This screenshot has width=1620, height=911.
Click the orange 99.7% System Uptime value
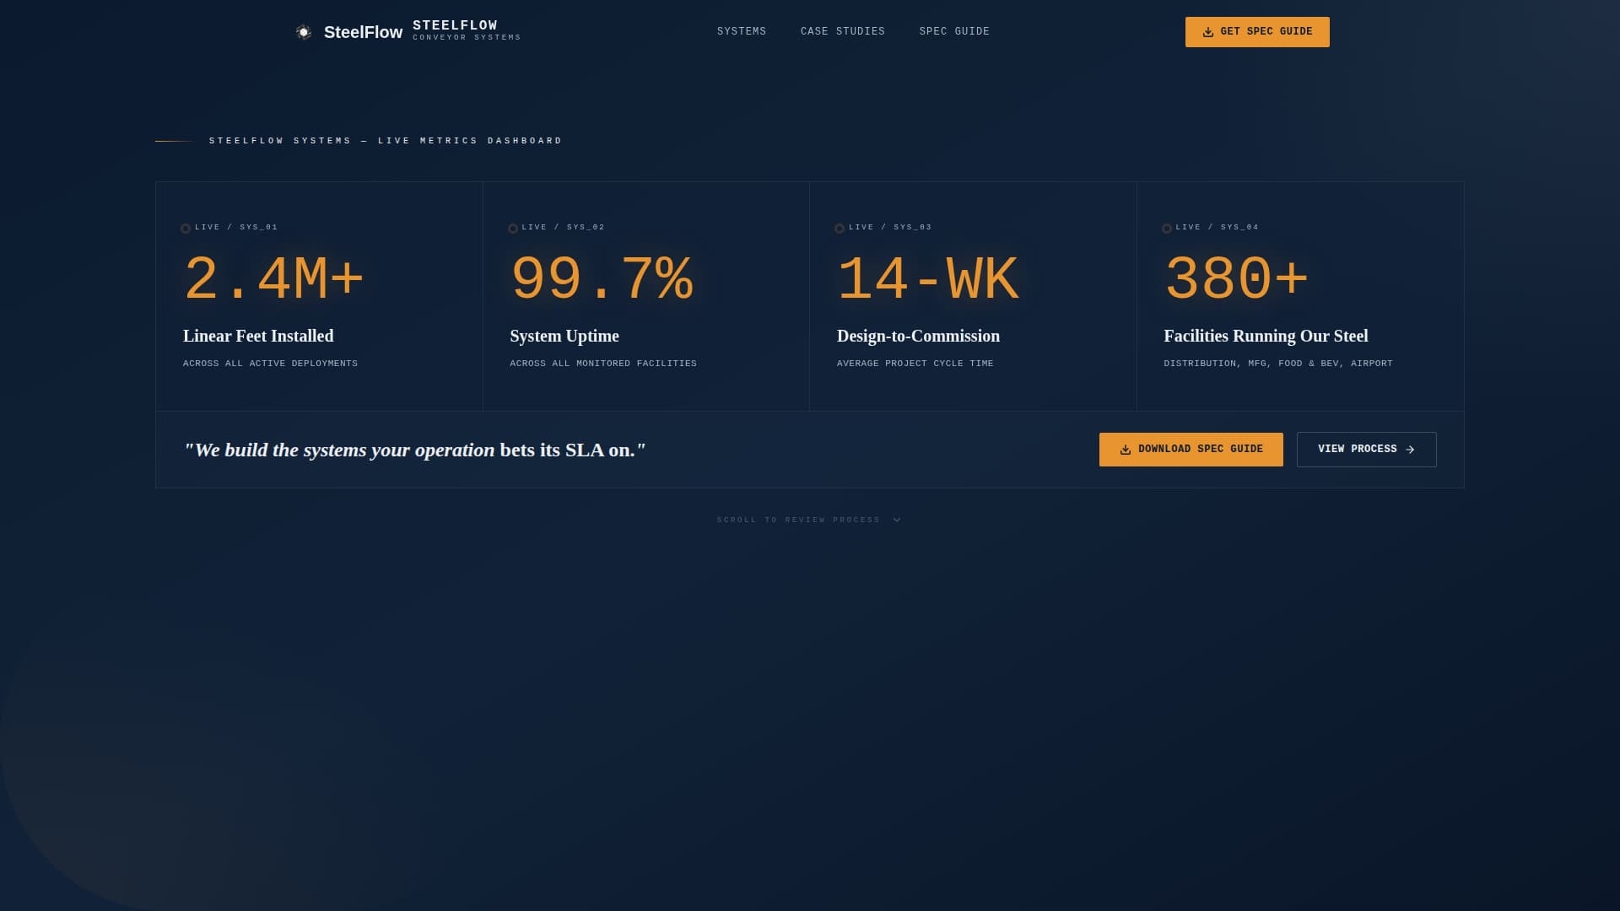click(602, 278)
